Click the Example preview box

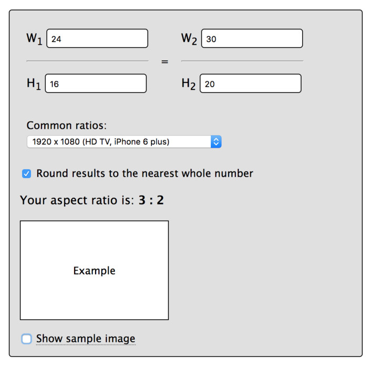click(94, 270)
